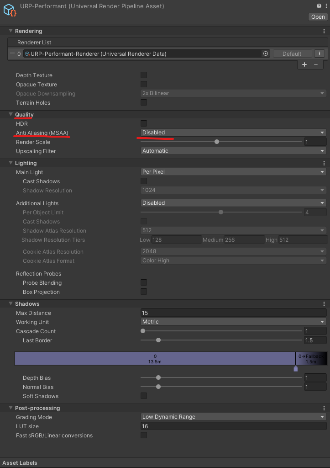Click the plus icon to add a renderer

pyautogui.click(x=304, y=64)
